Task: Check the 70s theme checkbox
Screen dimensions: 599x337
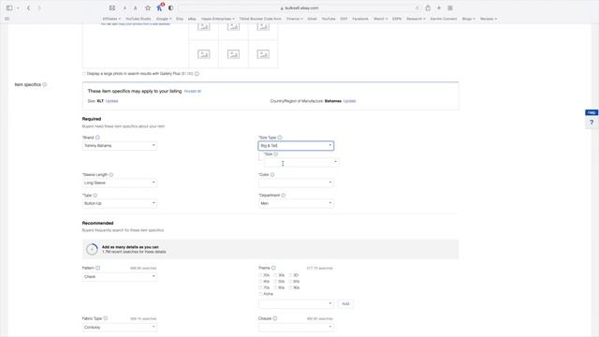Action: click(x=260, y=287)
